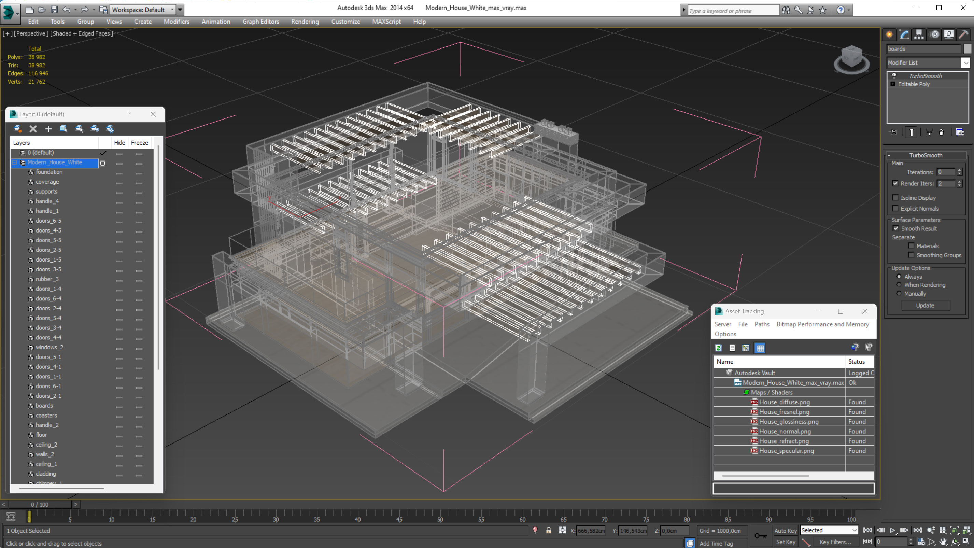
Task: Click the Update button
Action: (925, 305)
